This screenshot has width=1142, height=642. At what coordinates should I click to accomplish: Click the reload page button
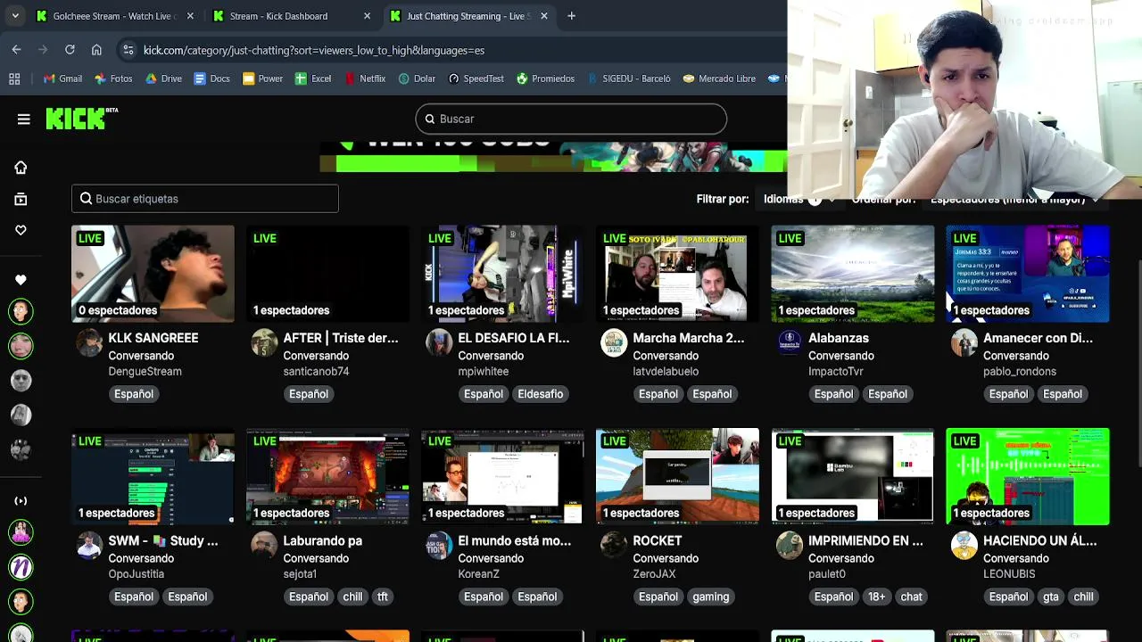point(70,50)
